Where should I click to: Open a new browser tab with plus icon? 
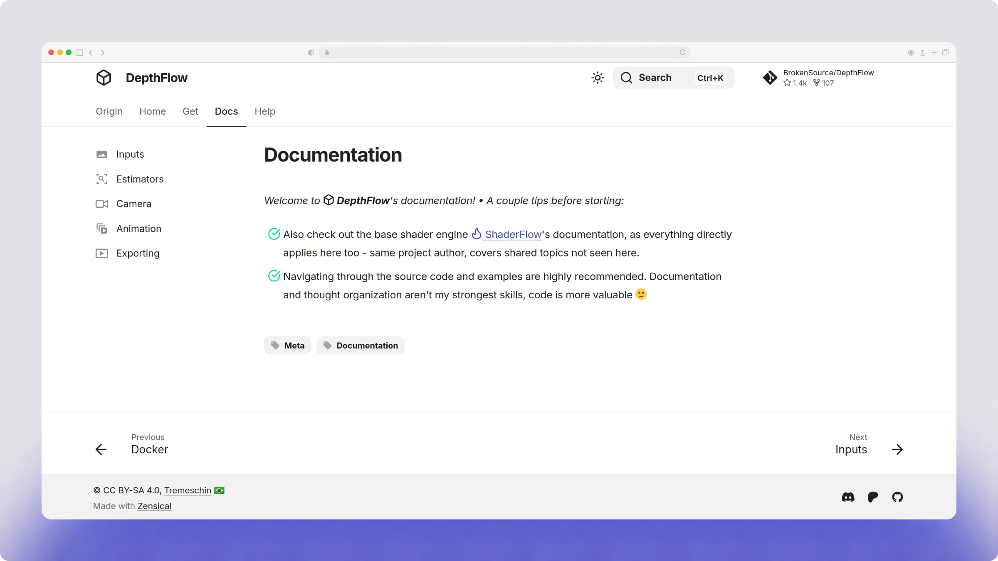[934, 52]
